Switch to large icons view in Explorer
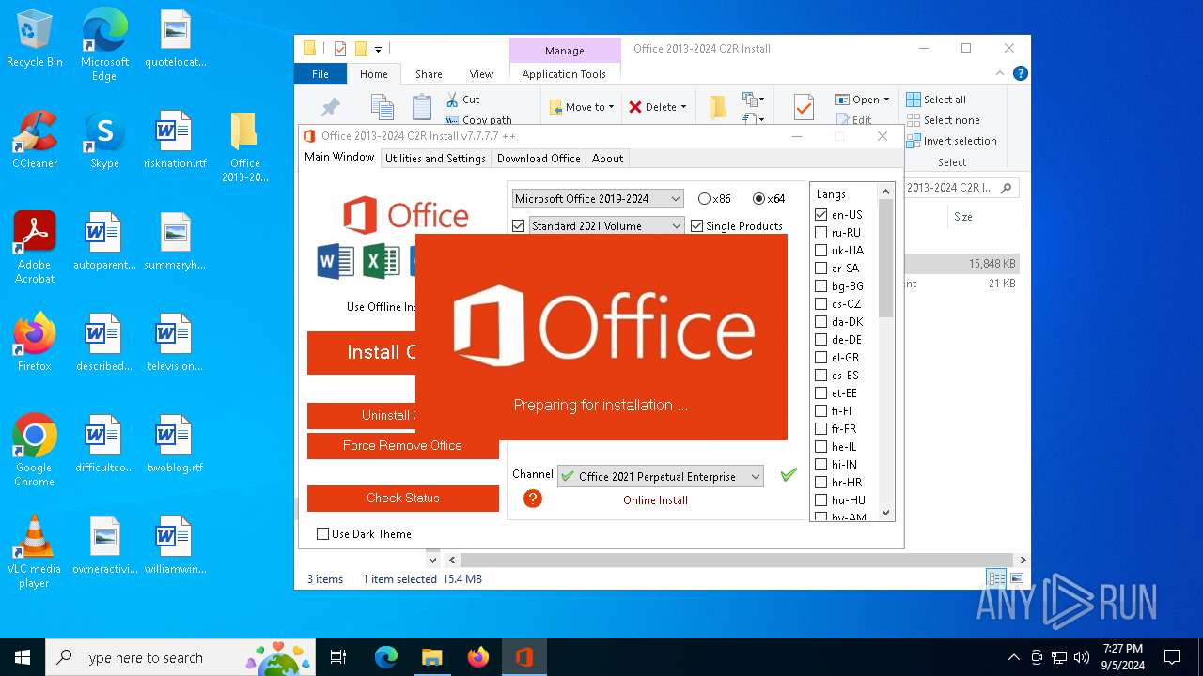The width and height of the screenshot is (1203, 676). tap(1016, 578)
